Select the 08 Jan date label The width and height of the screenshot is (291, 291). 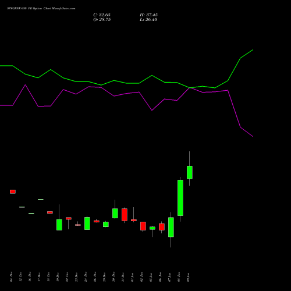[x=179, y=276]
